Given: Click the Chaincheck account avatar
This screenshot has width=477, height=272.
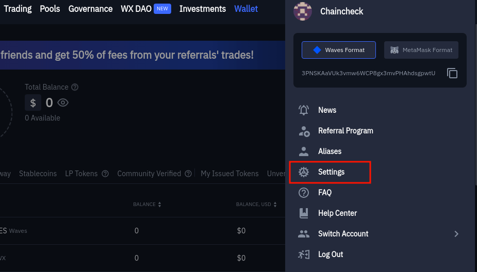Looking at the screenshot, I should click(302, 11).
